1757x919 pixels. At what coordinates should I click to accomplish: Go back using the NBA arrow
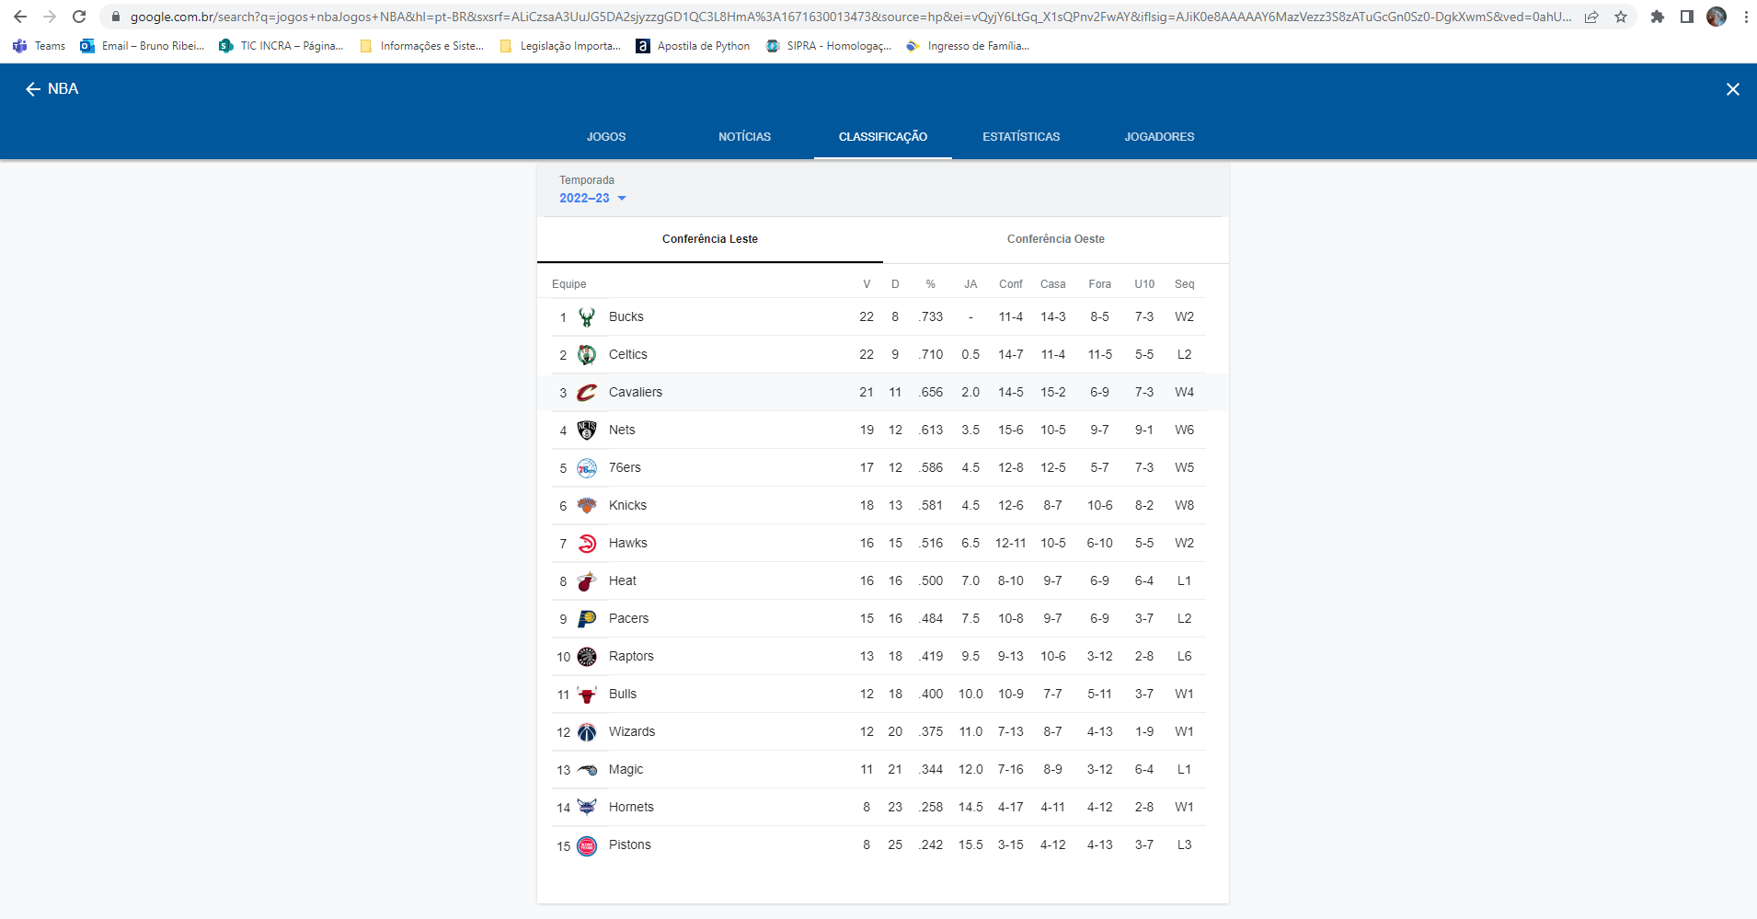33,89
